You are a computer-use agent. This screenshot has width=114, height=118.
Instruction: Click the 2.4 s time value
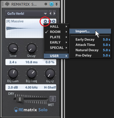click(x=13, y=62)
